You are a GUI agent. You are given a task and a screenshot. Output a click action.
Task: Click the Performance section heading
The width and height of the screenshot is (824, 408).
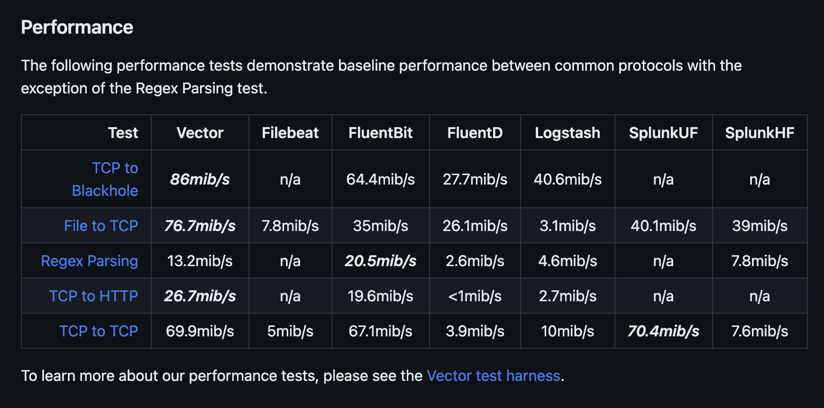(x=77, y=28)
